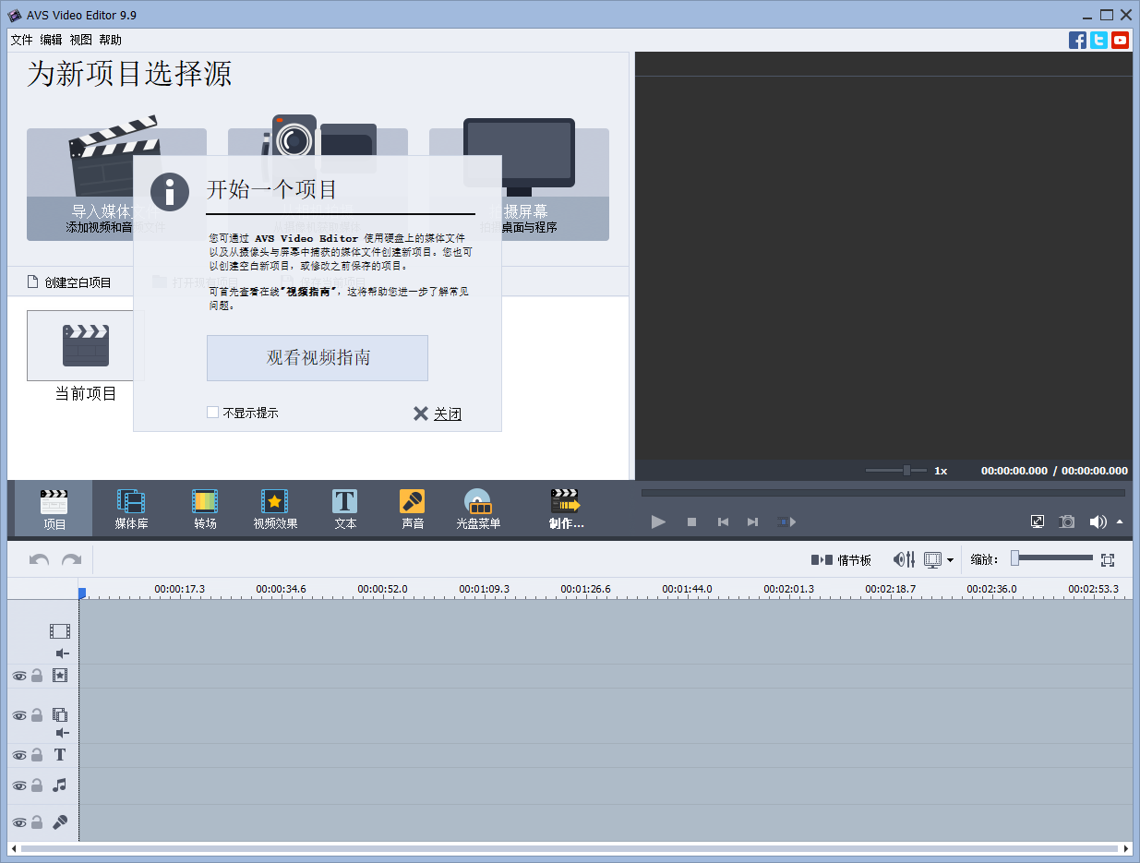Image resolution: width=1140 pixels, height=863 pixels.
Task: Click 创建空白项目
Action: click(69, 282)
